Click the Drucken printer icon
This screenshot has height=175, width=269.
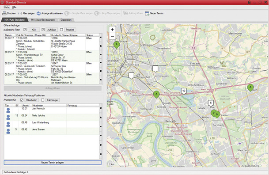click(x=4, y=13)
